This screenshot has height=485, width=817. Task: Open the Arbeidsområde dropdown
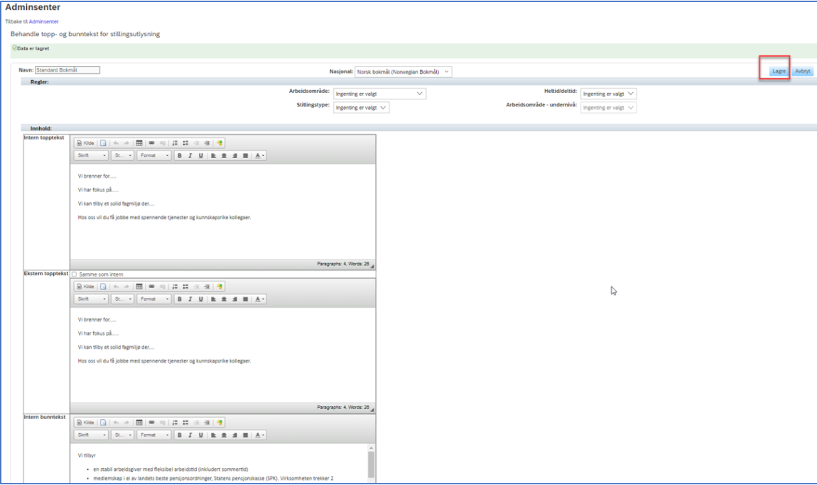(x=379, y=94)
